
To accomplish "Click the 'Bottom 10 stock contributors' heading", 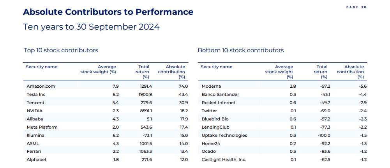I will (241, 50).
